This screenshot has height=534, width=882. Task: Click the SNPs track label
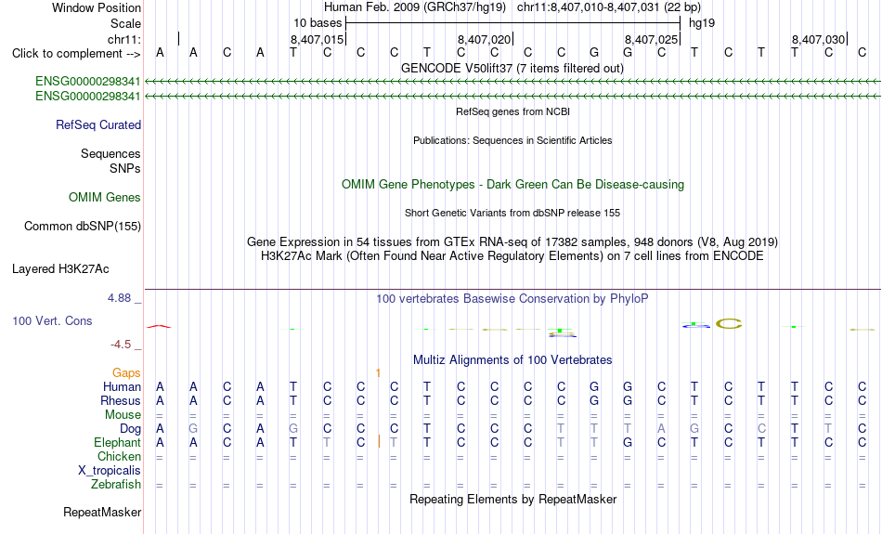(x=125, y=168)
